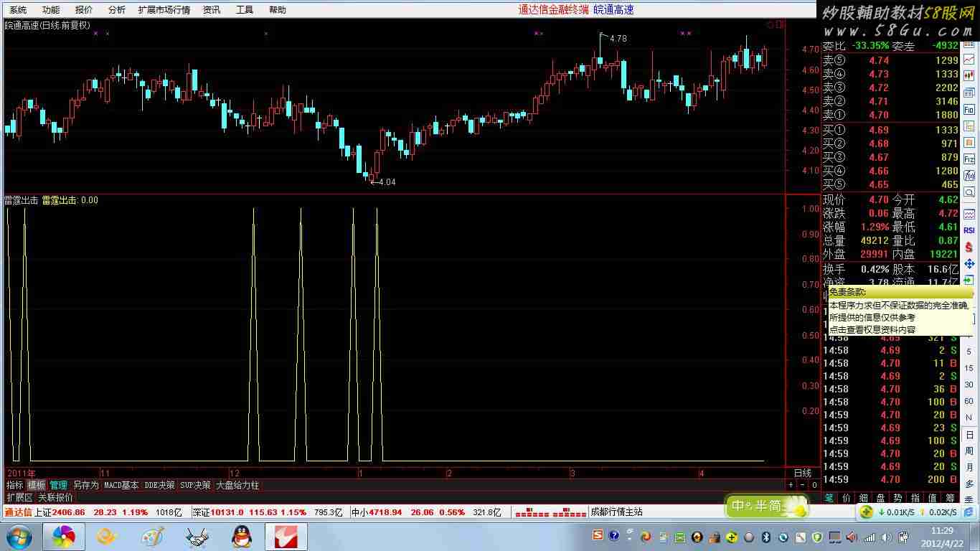The width and height of the screenshot is (980, 551).
Task: Click the blue four-arrow move icon
Action: tap(969, 264)
